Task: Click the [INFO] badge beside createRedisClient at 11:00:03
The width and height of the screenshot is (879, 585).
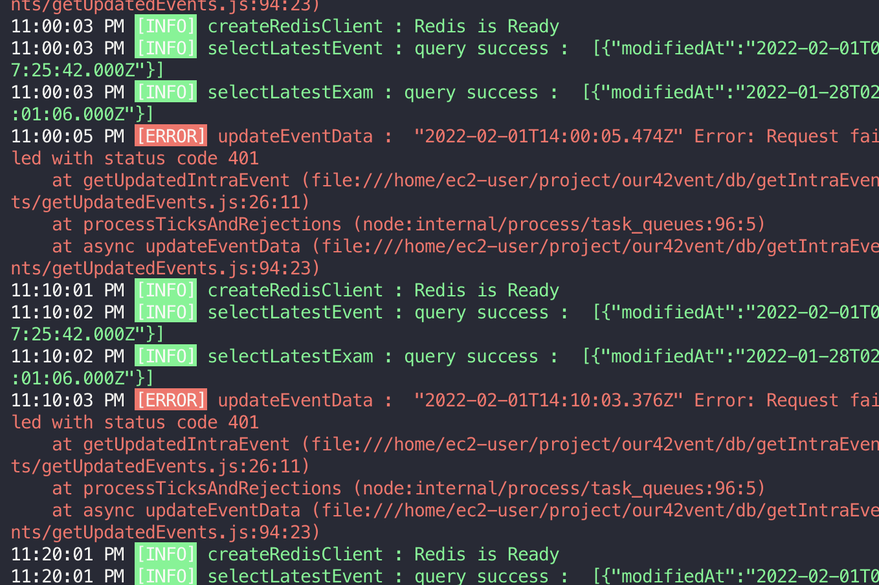Action: 165,26
